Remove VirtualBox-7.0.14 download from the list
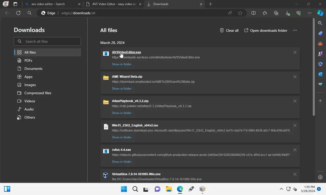 [x=295, y=174]
